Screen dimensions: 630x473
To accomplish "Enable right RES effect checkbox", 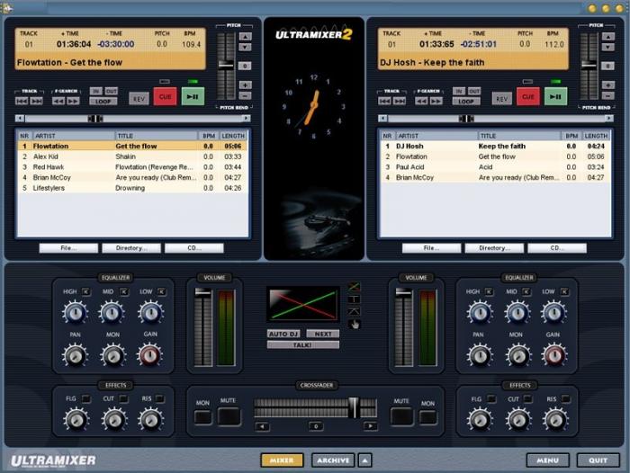I will tap(566, 399).
